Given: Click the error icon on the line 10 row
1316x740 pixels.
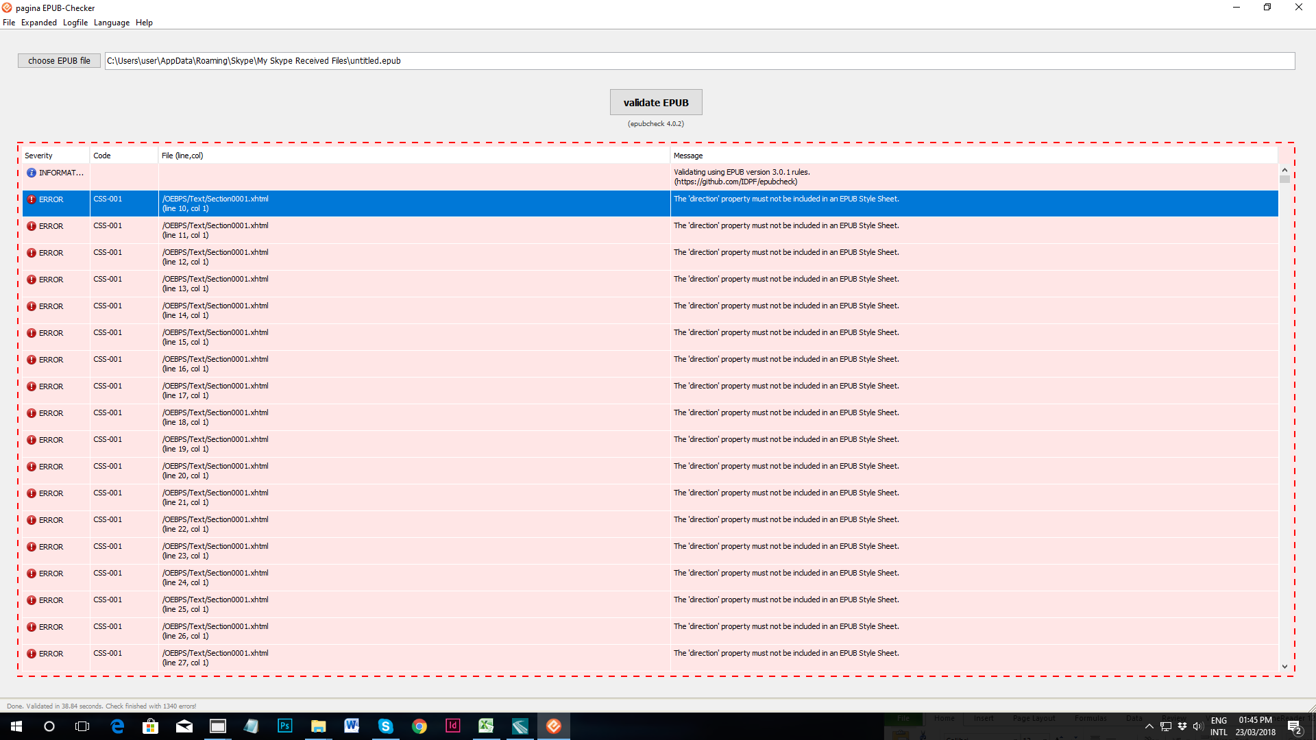Looking at the screenshot, I should click(32, 199).
